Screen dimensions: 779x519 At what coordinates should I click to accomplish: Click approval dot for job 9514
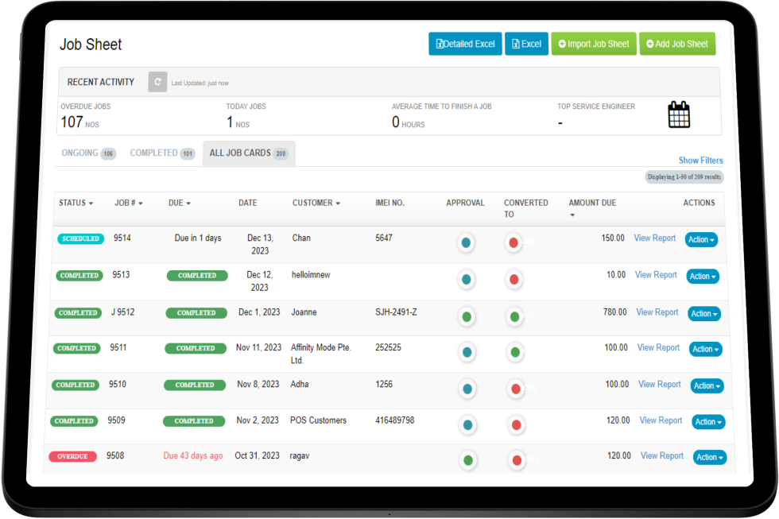click(466, 242)
